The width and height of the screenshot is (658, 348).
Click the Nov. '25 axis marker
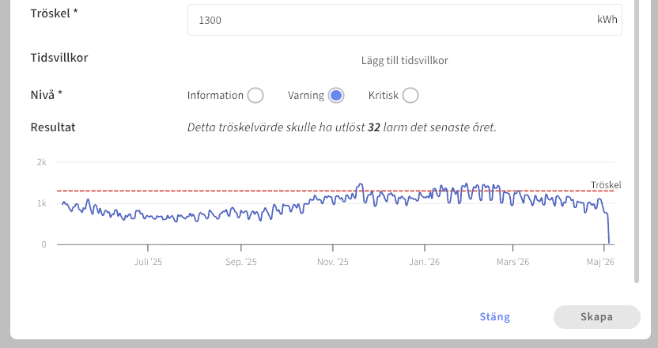pyautogui.click(x=333, y=262)
